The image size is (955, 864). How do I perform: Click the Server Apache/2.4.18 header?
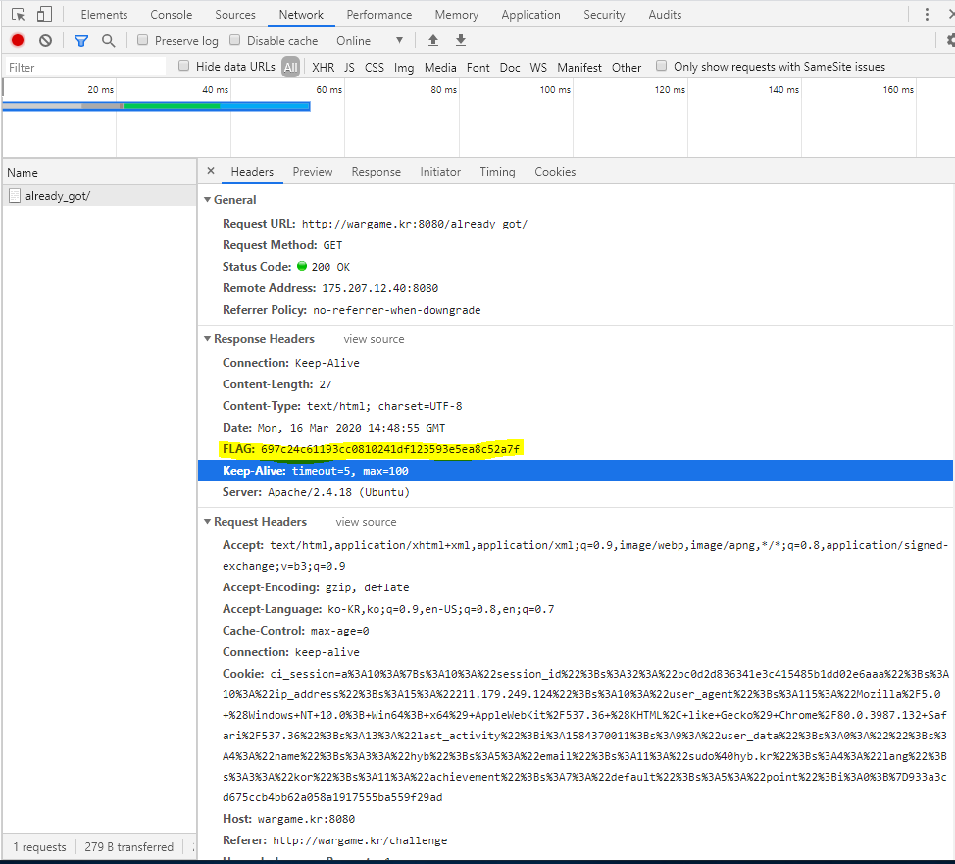[x=316, y=492]
